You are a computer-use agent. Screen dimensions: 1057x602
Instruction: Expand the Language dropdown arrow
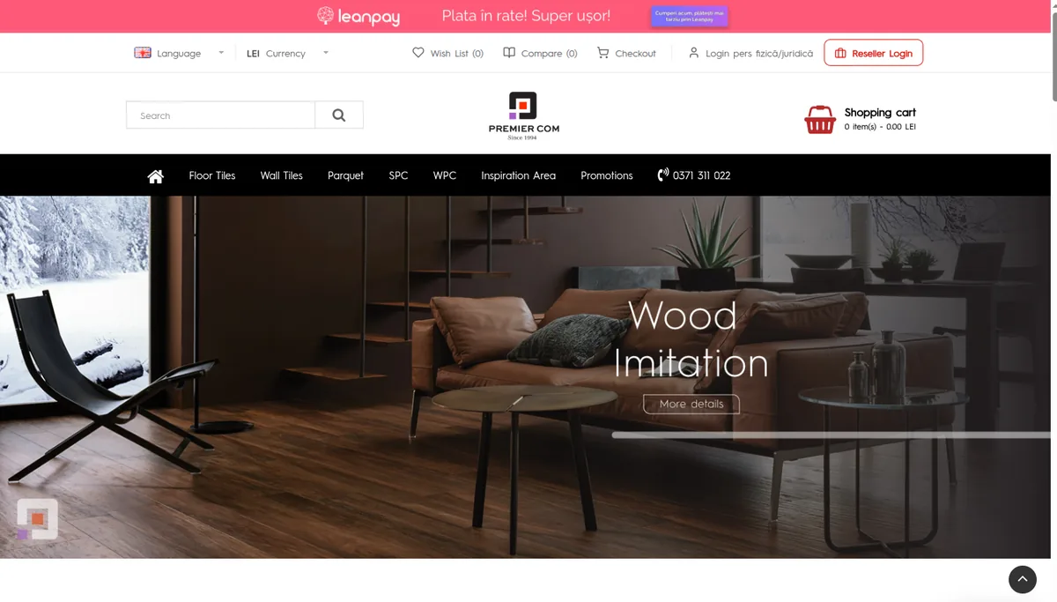coord(221,53)
